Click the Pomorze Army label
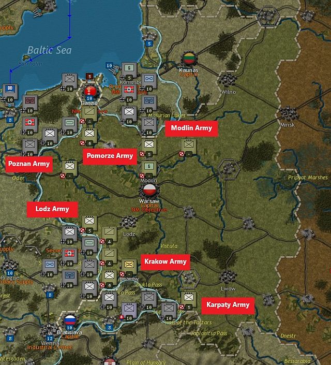The width and height of the screenshot is (331, 365). pos(110,156)
